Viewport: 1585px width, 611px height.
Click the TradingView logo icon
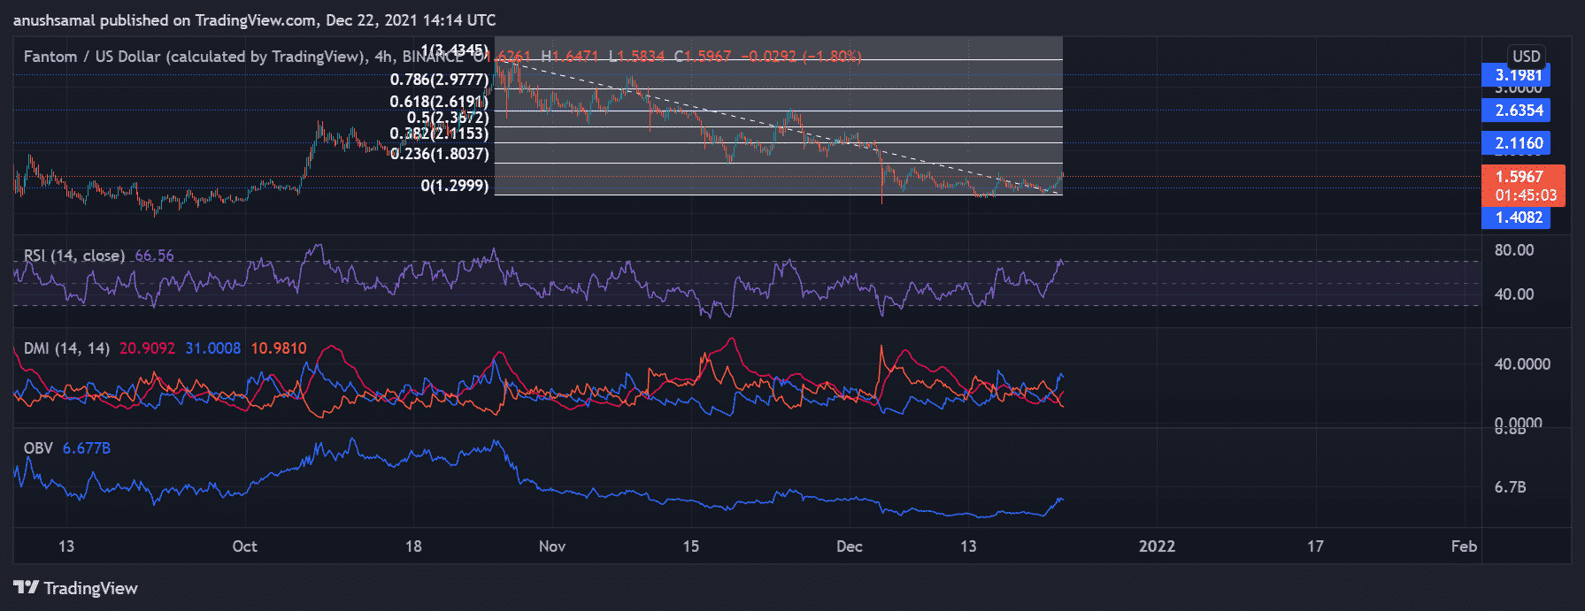27,588
